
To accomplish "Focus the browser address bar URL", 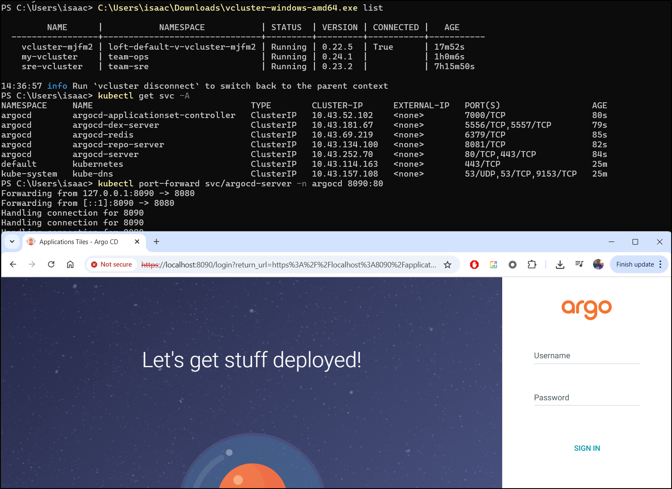I will tap(289, 265).
